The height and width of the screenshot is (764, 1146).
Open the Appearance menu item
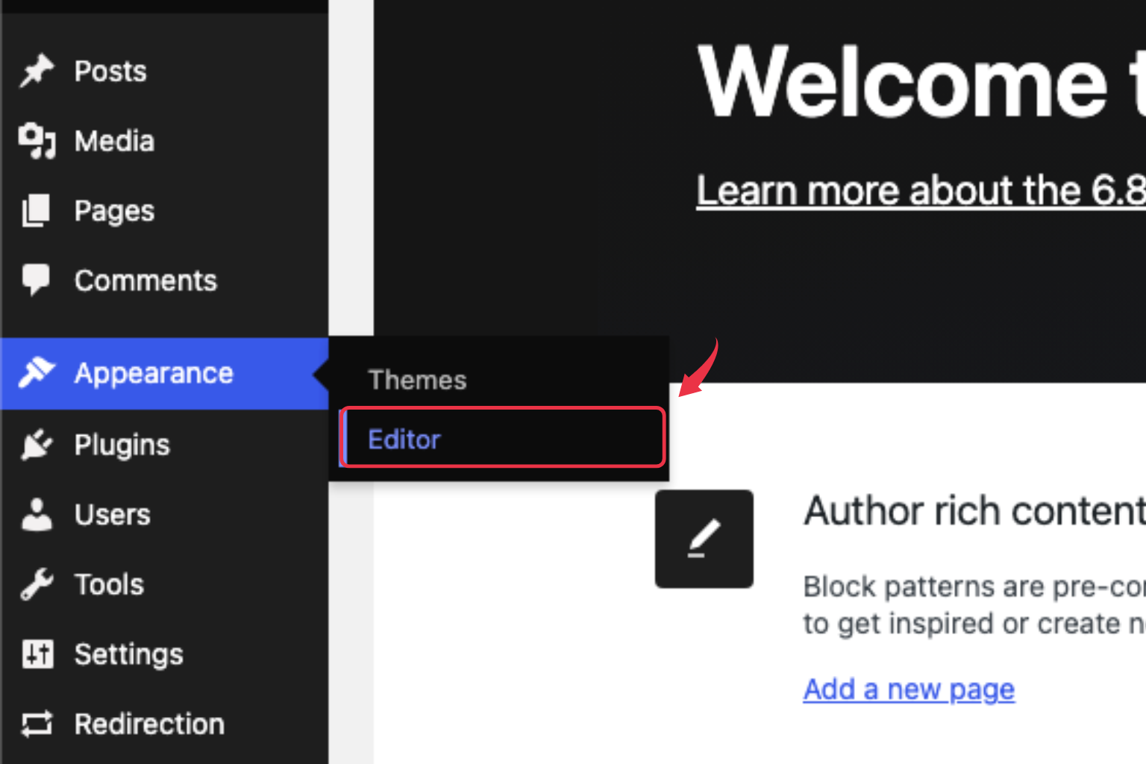[x=153, y=373]
